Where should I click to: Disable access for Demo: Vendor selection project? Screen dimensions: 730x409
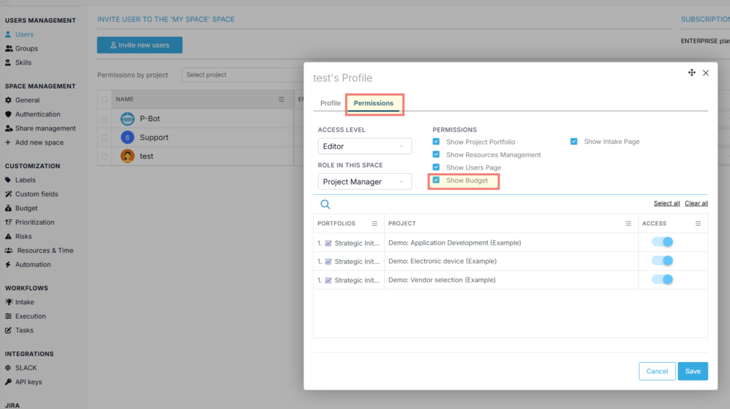[664, 279]
